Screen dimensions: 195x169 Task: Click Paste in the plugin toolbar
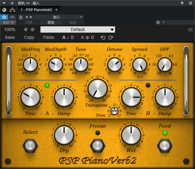49,37
